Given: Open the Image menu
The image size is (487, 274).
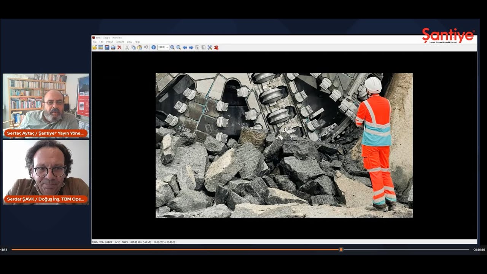Looking at the screenshot, I should pyautogui.click(x=109, y=42).
